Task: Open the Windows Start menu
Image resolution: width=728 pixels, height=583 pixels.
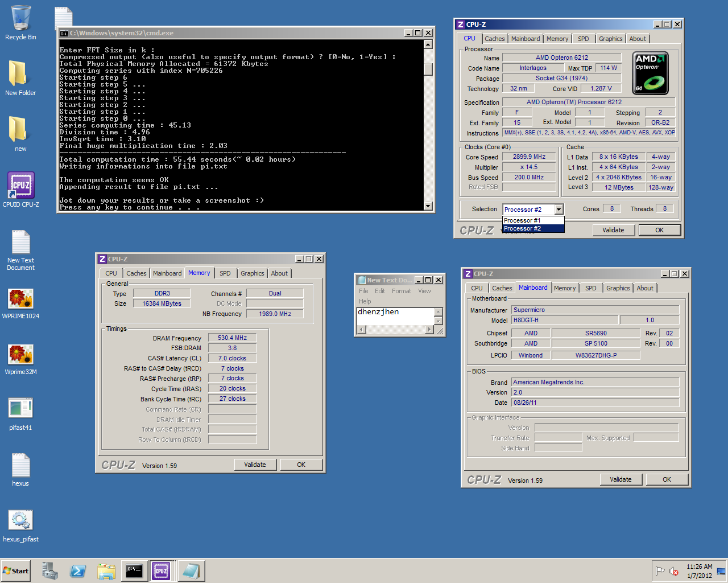Action: pos(16,571)
